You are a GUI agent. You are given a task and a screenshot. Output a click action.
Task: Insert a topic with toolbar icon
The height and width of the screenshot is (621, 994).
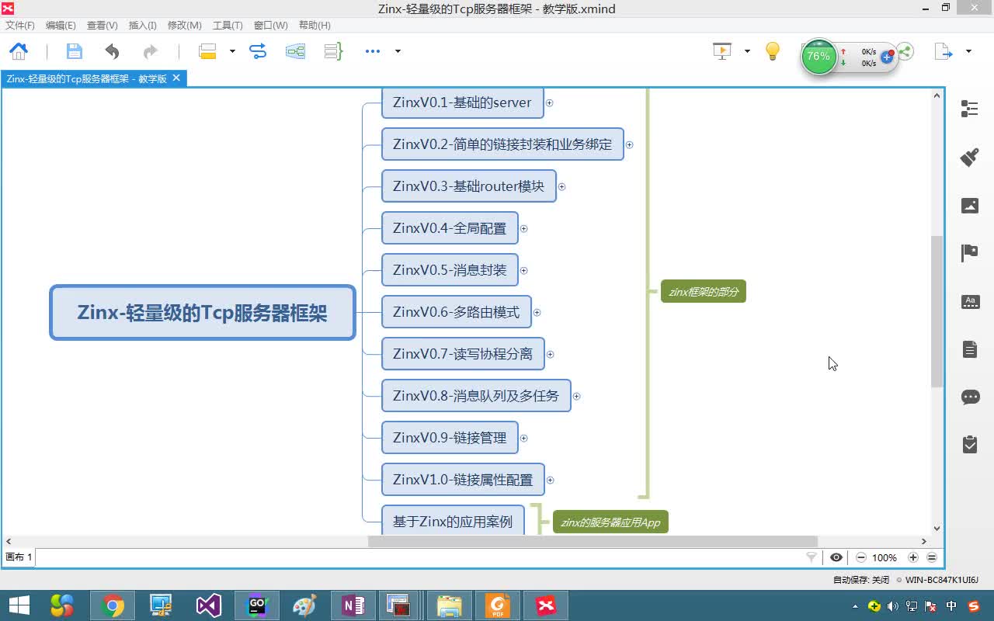tap(207, 51)
